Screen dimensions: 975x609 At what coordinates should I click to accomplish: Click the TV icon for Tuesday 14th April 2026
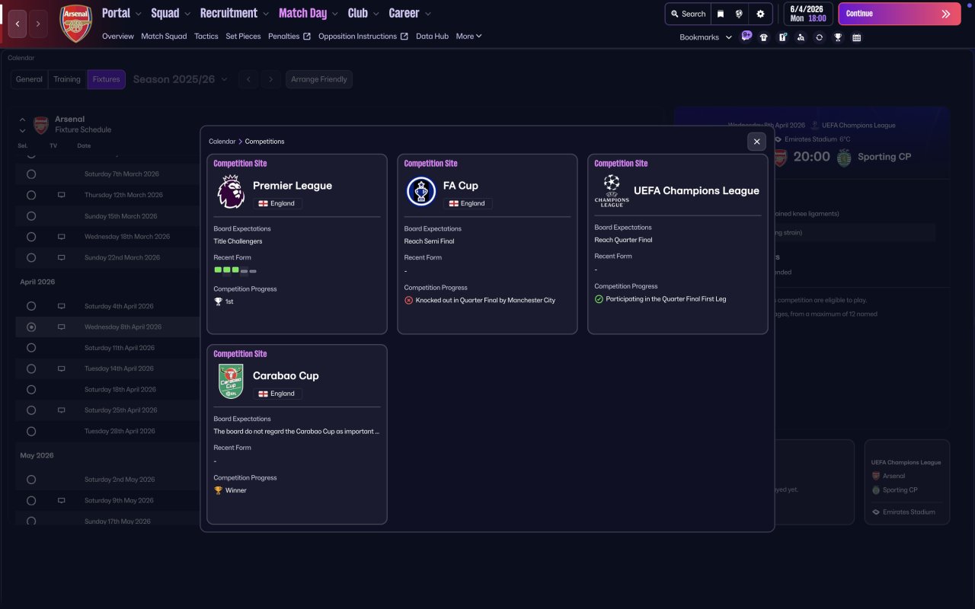(62, 368)
